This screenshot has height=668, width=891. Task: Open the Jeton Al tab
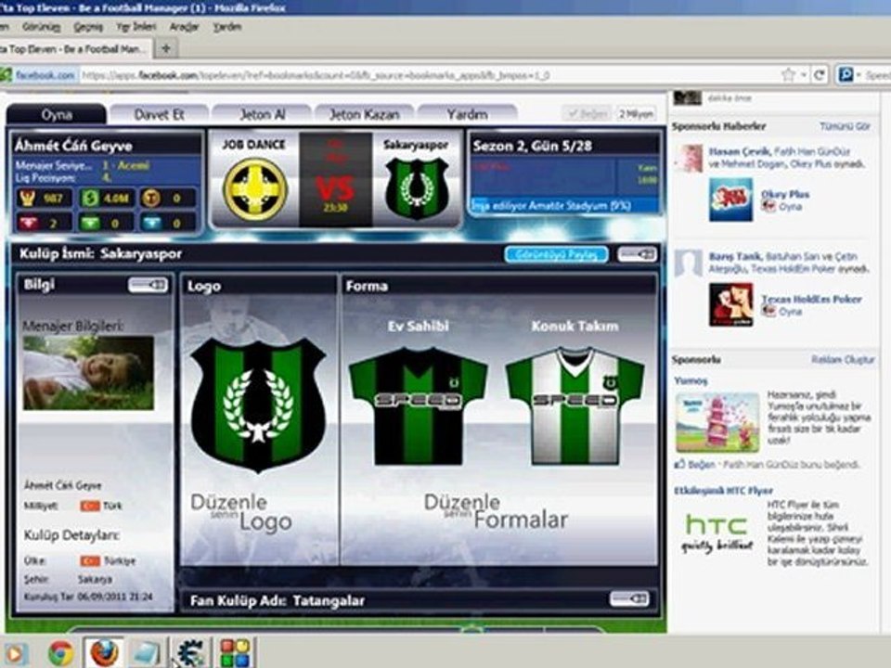tap(262, 114)
